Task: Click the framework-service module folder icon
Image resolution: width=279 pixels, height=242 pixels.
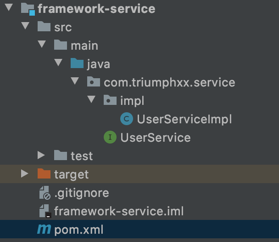Action: pos(28,9)
